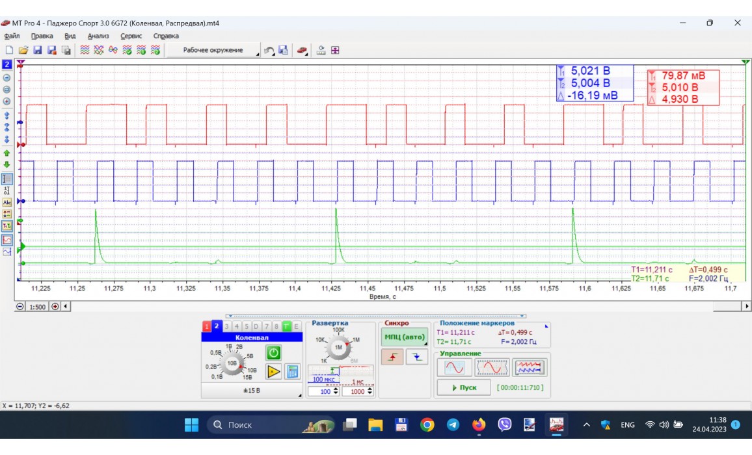752x455 pixels.
Task: Open the Сервис menu
Action: (131, 36)
